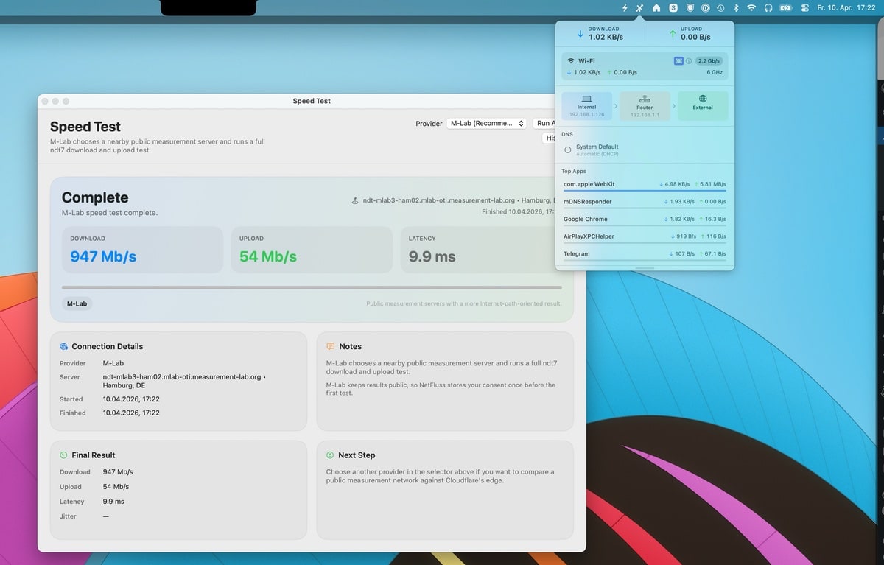This screenshot has width=884, height=565.
Task: Select the System Default DNS radio button
Action: [568, 150]
